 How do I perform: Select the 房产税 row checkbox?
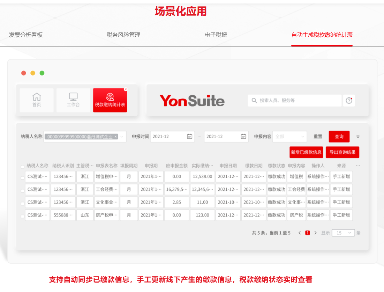pyautogui.click(x=23, y=216)
